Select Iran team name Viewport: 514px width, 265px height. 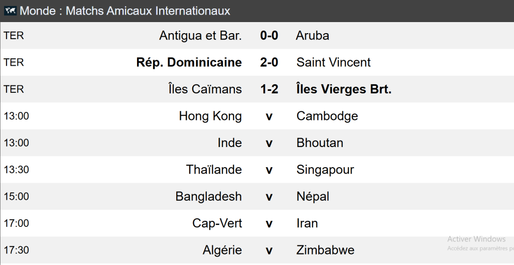[307, 223]
